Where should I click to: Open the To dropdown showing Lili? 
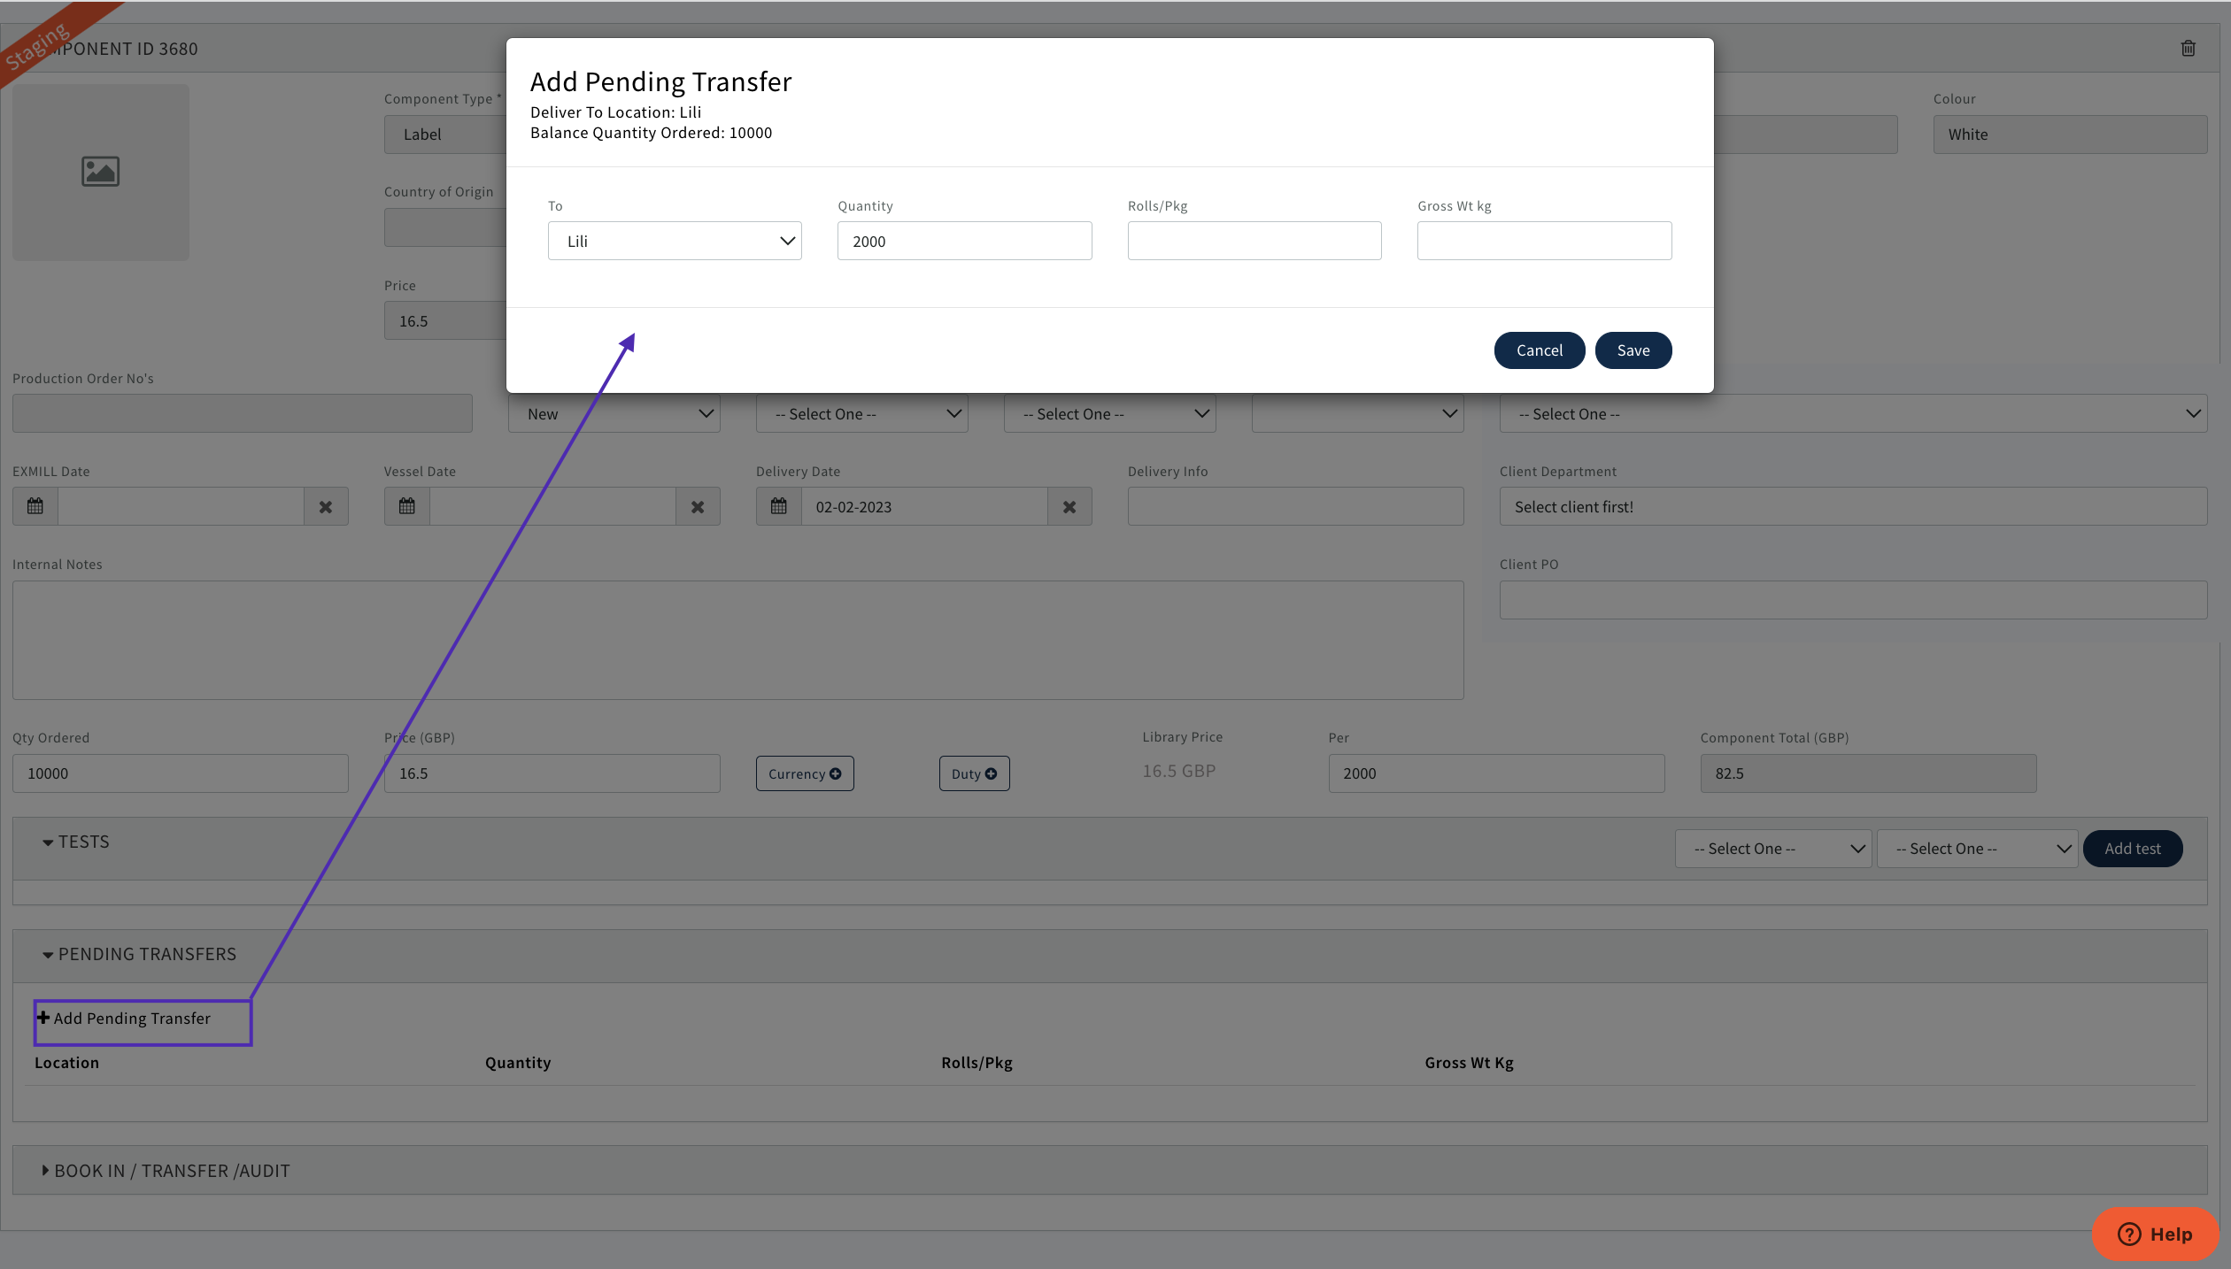(675, 240)
